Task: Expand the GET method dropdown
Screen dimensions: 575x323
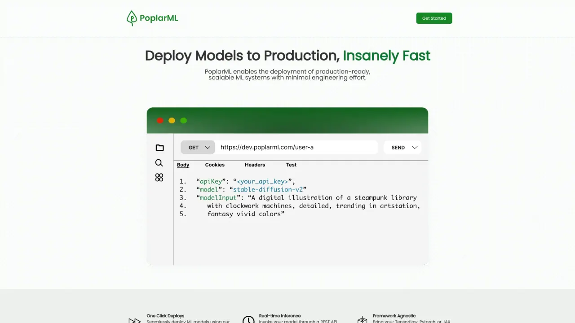Action: (198, 147)
